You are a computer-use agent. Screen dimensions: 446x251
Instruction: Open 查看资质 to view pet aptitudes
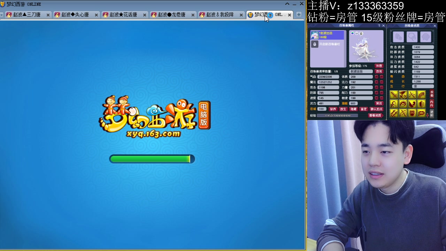[x=375, y=115]
